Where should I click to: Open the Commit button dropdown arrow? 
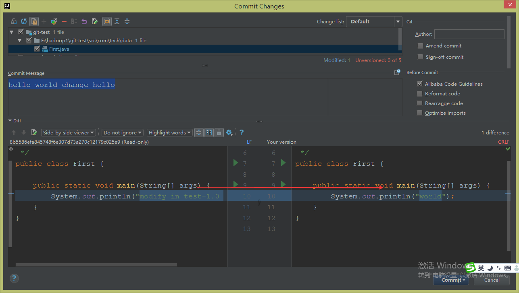tap(464, 280)
